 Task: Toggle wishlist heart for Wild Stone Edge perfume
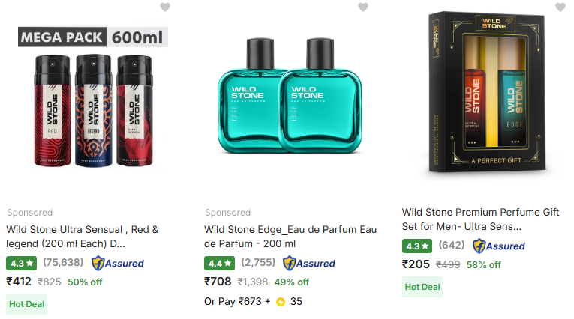[363, 7]
